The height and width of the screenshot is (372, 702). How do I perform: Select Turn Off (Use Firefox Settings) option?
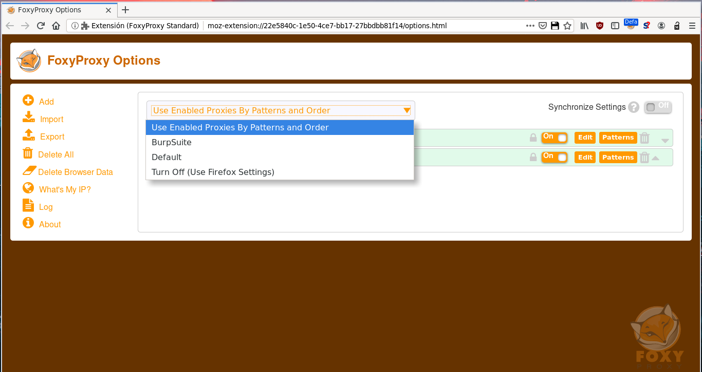tap(280, 172)
